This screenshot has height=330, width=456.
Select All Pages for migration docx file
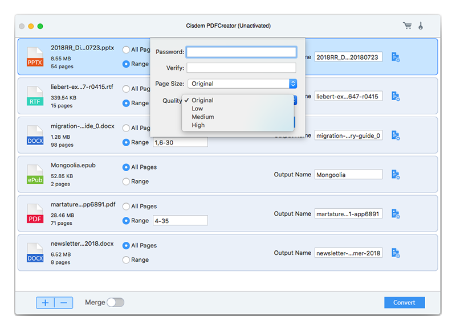[126, 128]
